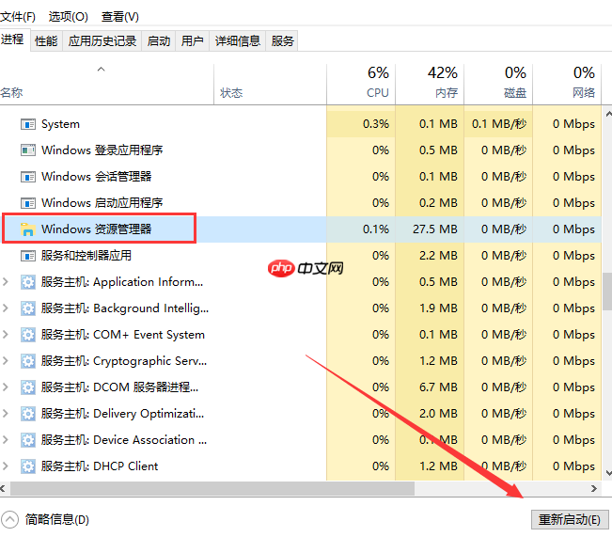Screen dimensions: 612x537
Task: Select "服务主机: DHCP Client" process name
Action: [x=100, y=466]
